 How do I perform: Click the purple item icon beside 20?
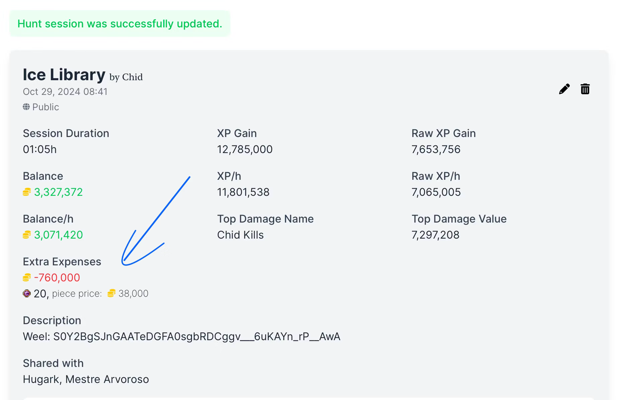(x=27, y=294)
